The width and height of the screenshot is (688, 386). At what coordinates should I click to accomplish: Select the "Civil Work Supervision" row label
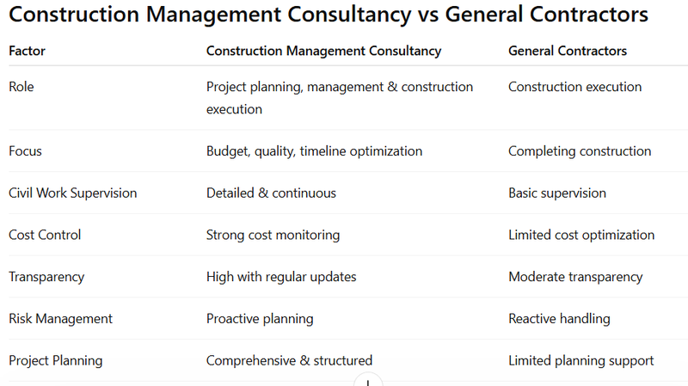point(73,193)
